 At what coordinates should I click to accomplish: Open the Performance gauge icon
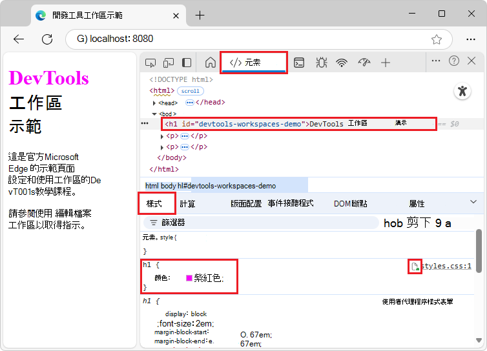[364, 63]
